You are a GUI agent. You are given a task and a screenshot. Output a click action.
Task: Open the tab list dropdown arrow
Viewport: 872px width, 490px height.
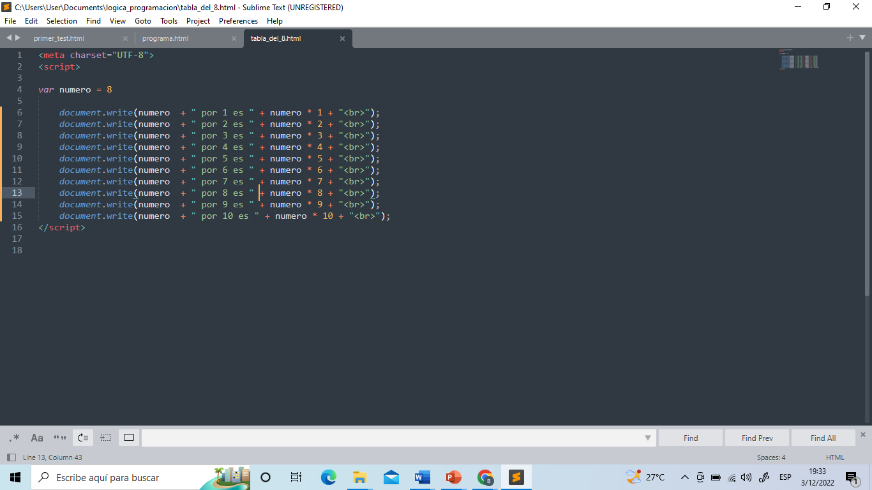click(x=863, y=38)
